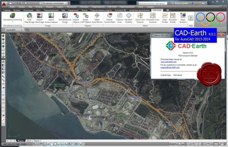Switch to the Главная ribbon tab

[x=7, y=10]
